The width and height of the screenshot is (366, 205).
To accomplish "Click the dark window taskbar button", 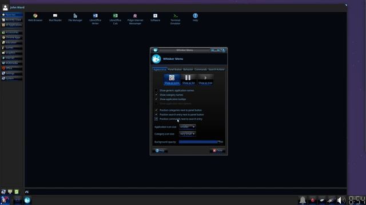I will tap(18, 200).
